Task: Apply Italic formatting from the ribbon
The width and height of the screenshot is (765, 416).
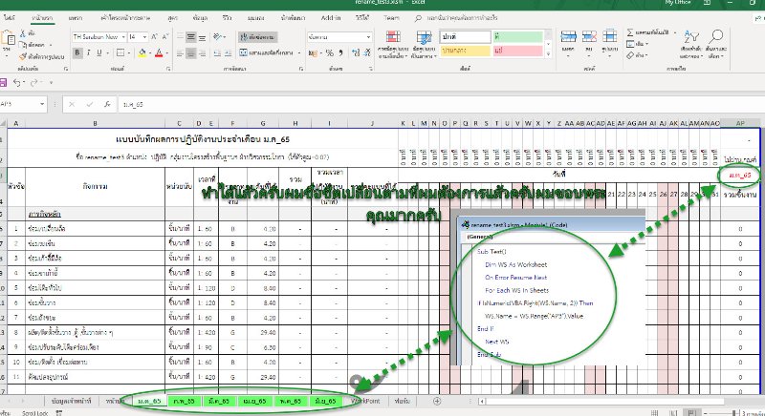Action: [88, 52]
